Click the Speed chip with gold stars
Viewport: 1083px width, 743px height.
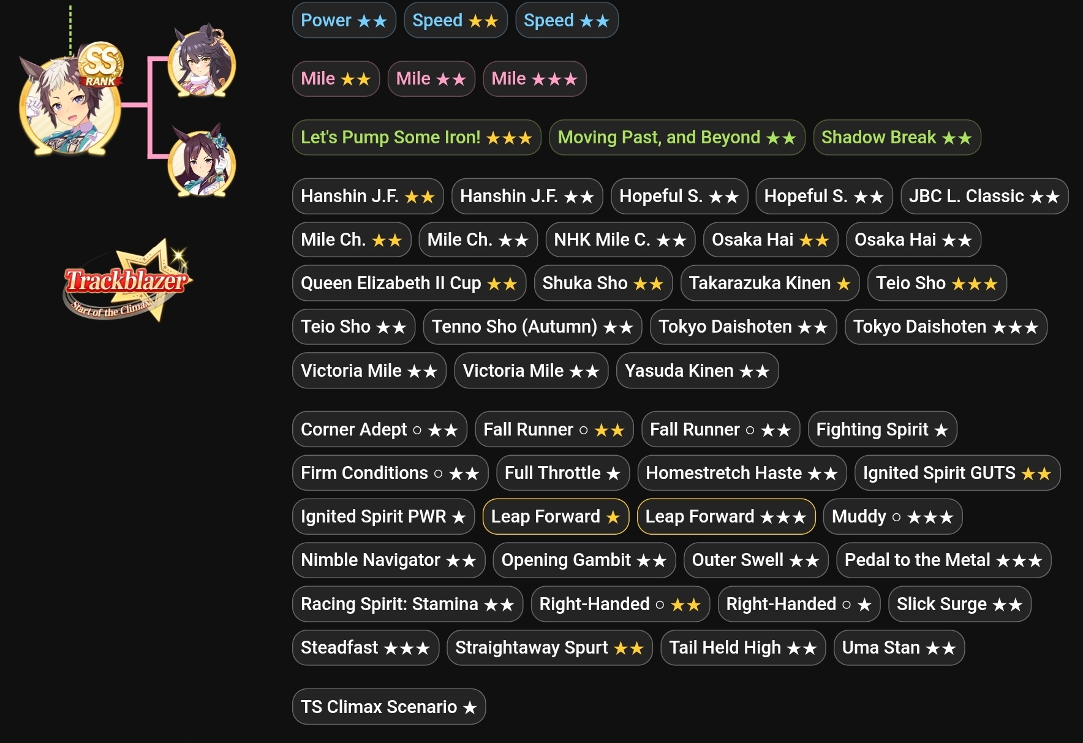point(456,20)
